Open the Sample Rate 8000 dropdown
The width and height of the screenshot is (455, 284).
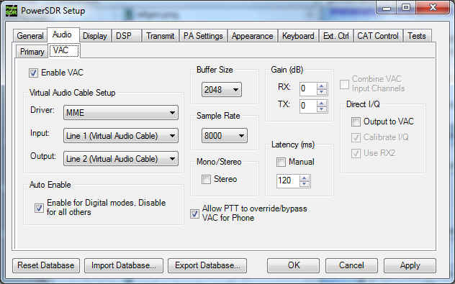click(x=225, y=136)
